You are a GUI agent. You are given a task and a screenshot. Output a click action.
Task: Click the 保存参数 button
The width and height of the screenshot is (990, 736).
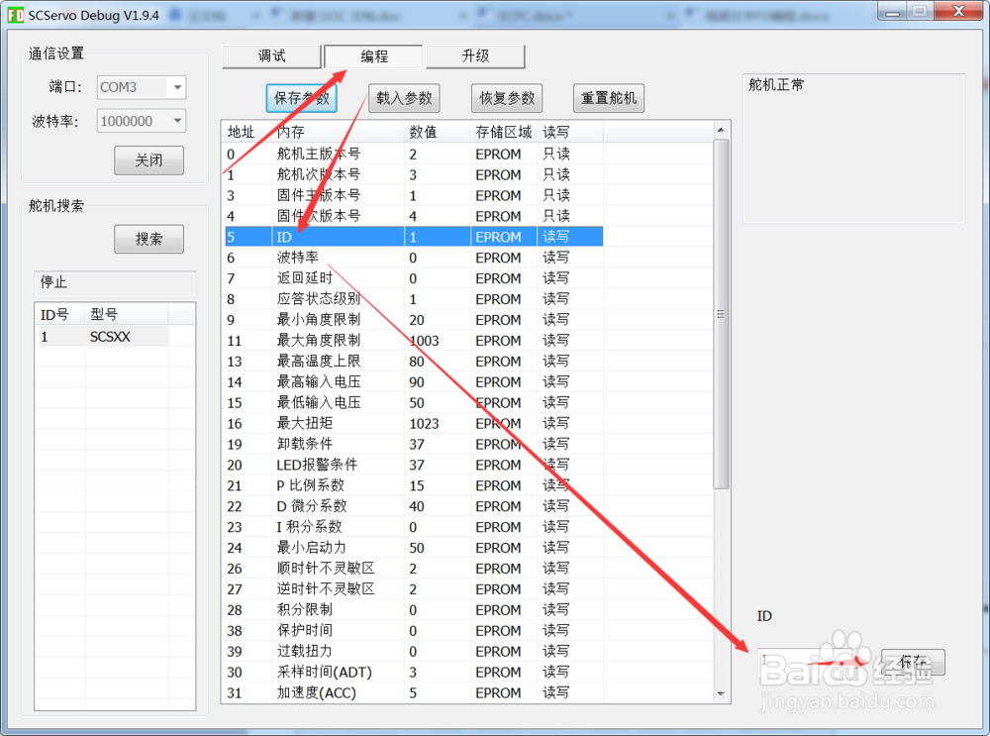point(300,97)
